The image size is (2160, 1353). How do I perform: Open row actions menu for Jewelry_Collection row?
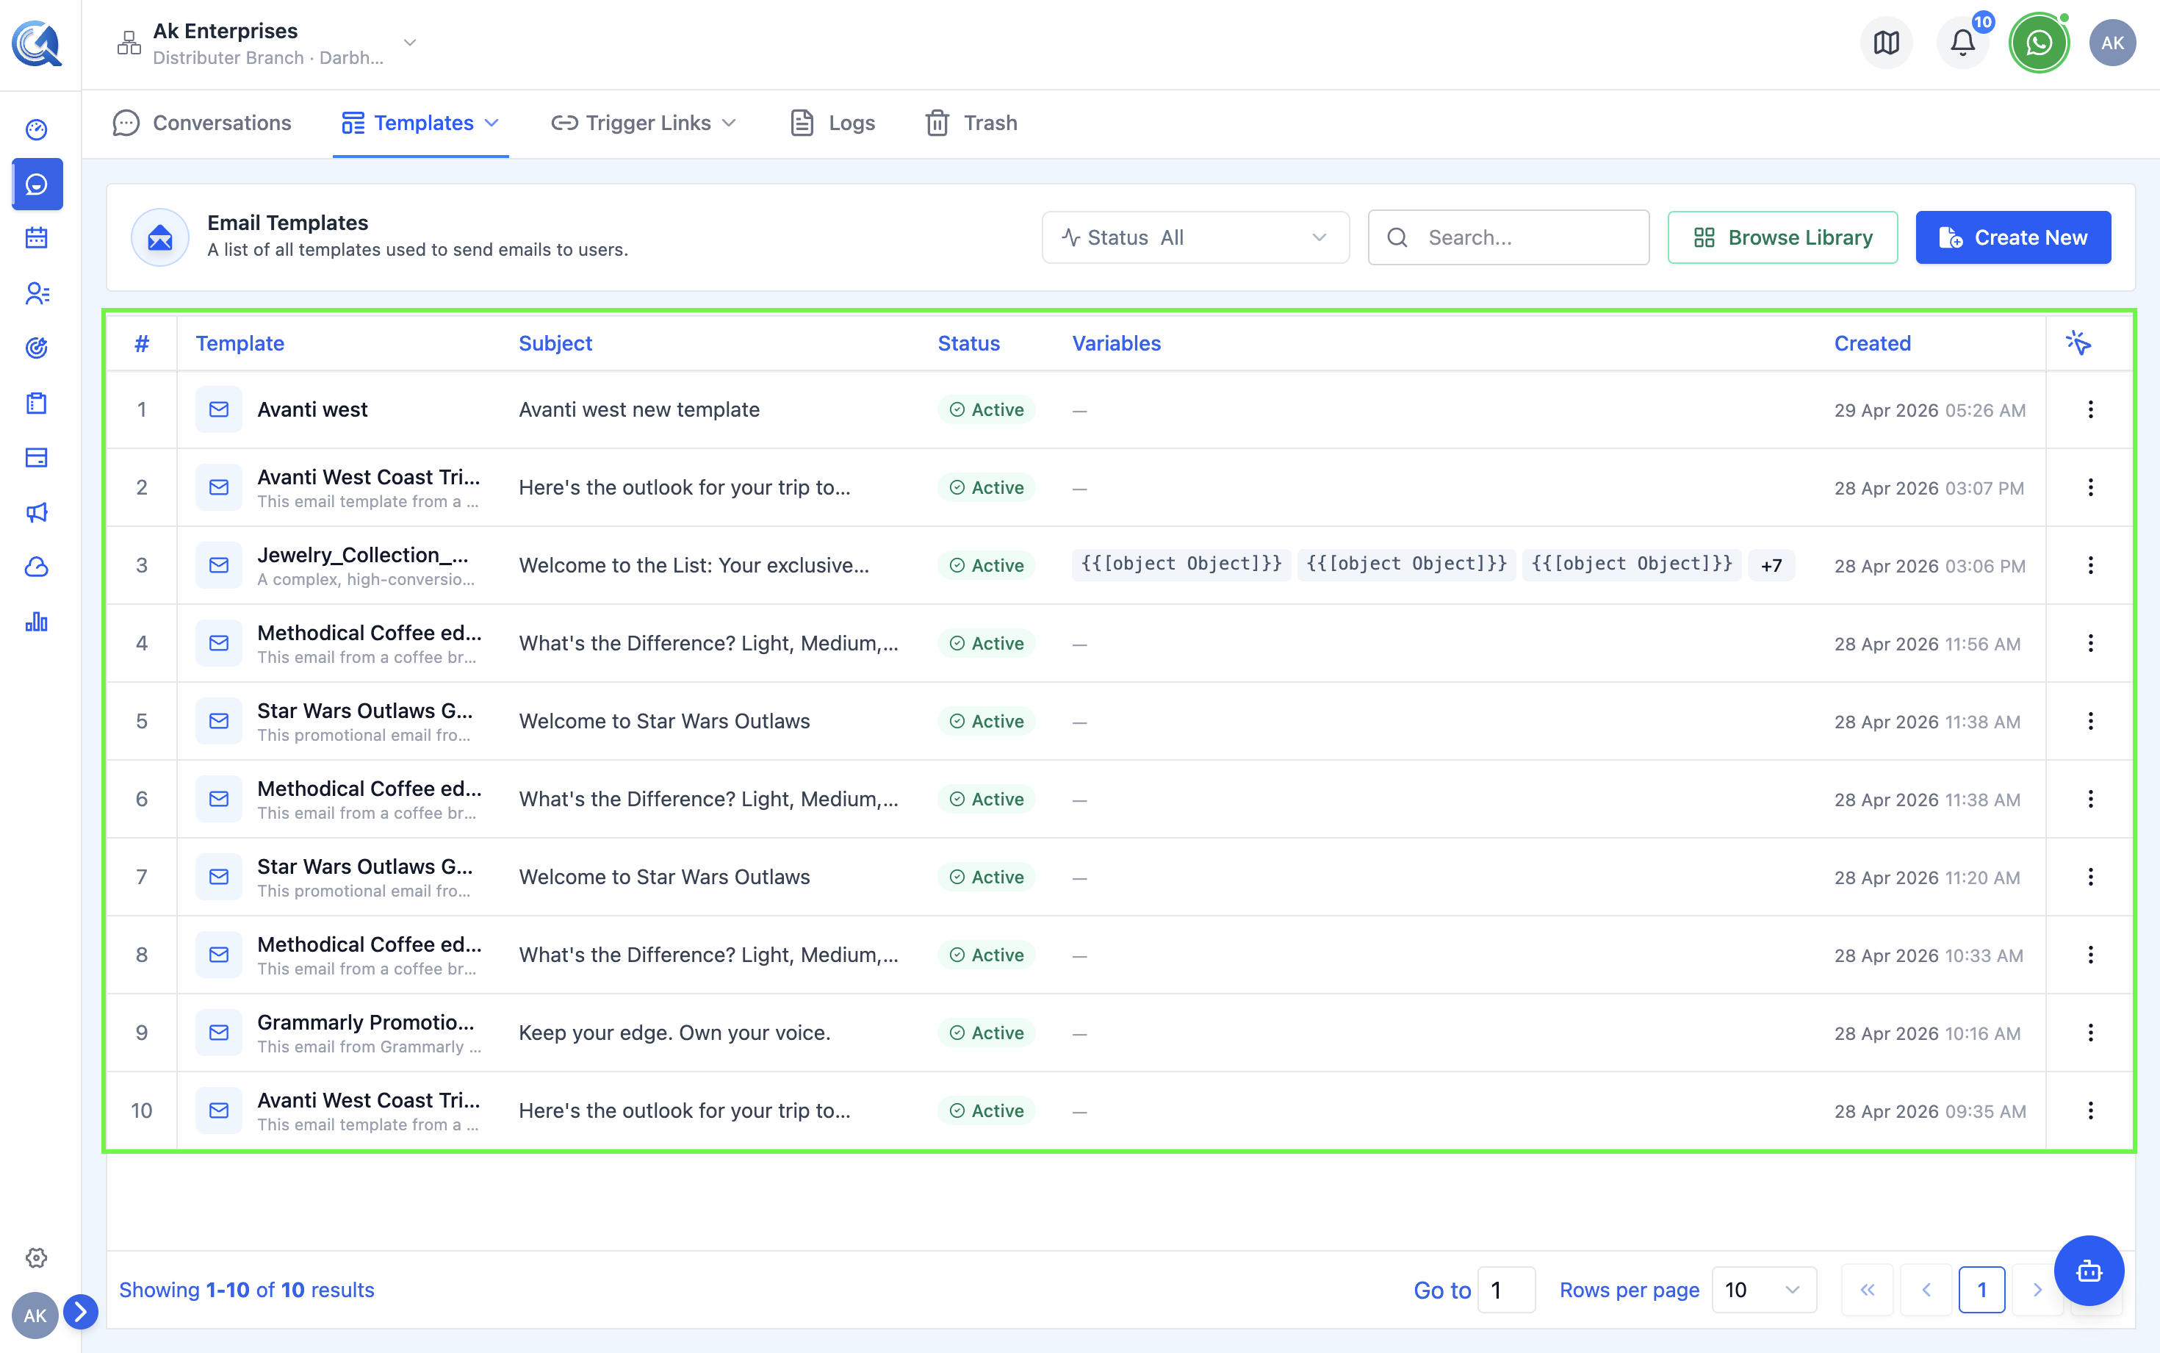point(2090,566)
